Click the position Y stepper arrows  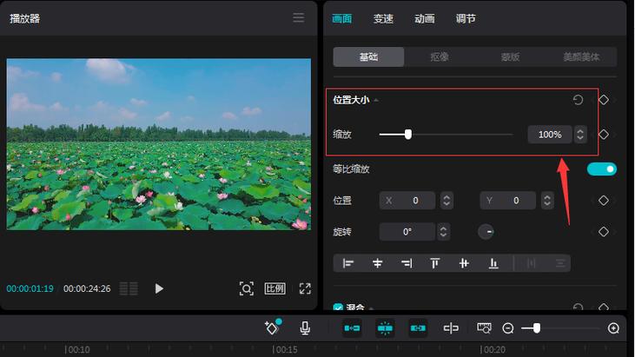pos(547,201)
